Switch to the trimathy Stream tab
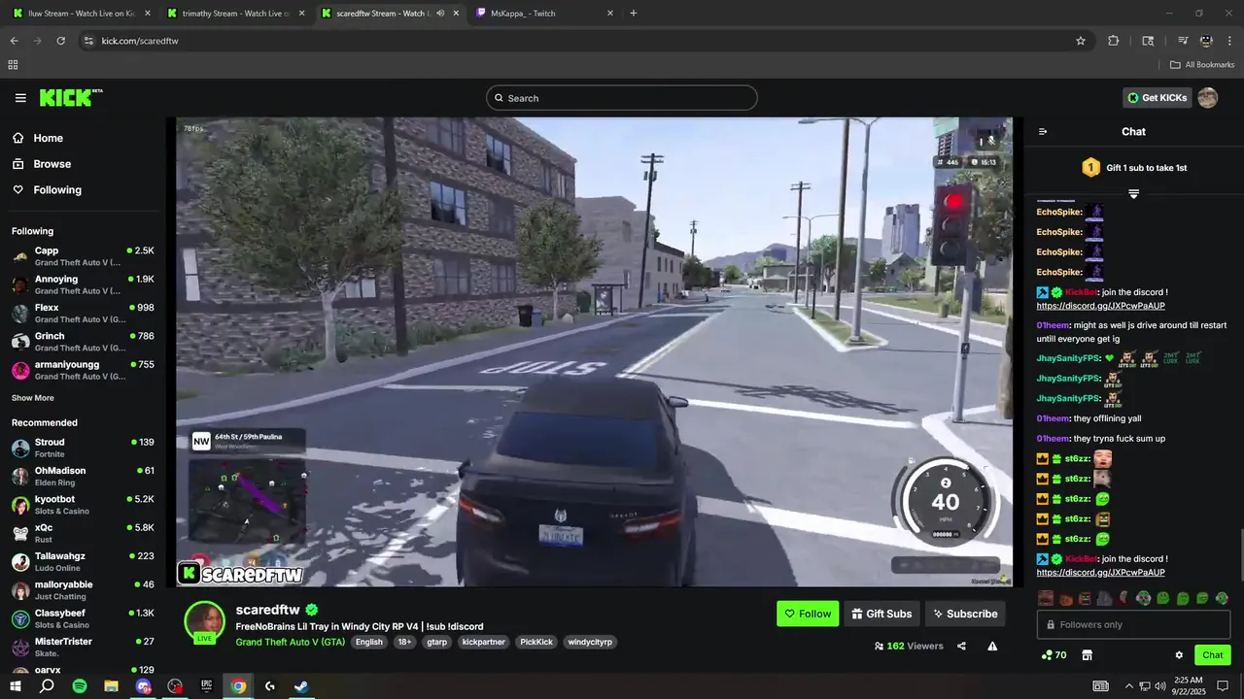This screenshot has height=699, width=1244. pos(235,14)
